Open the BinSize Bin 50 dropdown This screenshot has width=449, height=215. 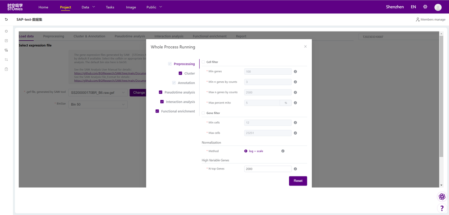click(98, 105)
